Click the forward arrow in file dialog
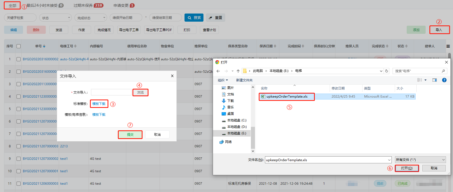The height and width of the screenshot is (192, 453). point(226,71)
